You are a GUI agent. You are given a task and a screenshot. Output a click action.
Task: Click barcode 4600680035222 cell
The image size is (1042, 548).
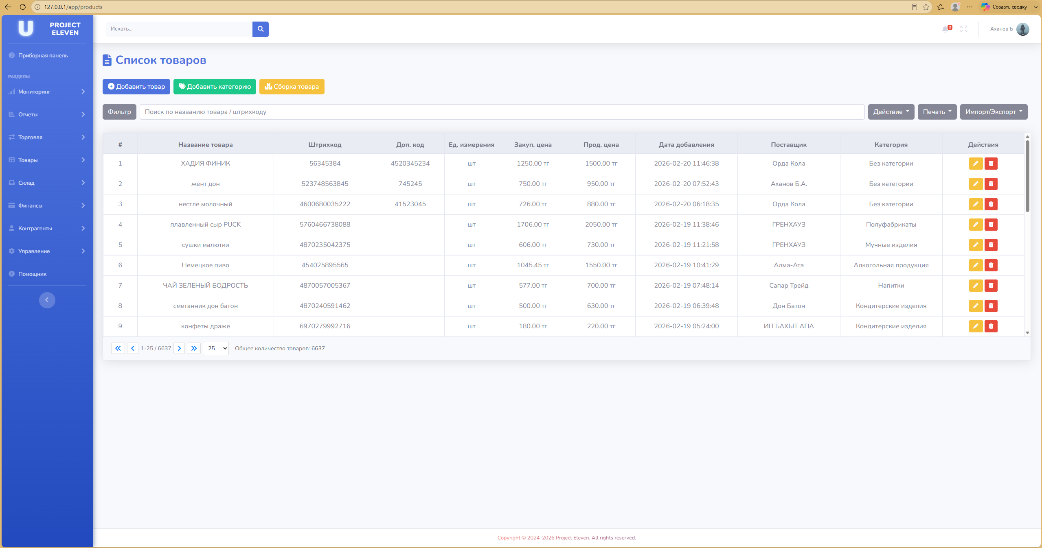click(325, 204)
